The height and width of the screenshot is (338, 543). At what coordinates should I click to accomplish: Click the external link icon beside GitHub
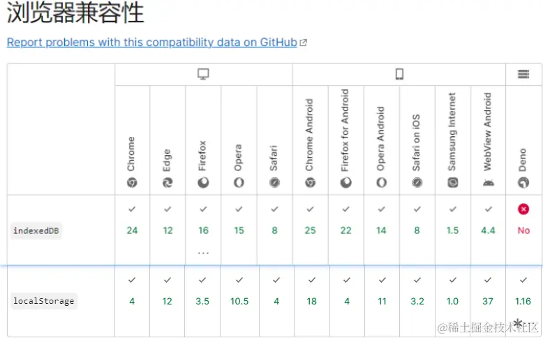(303, 43)
